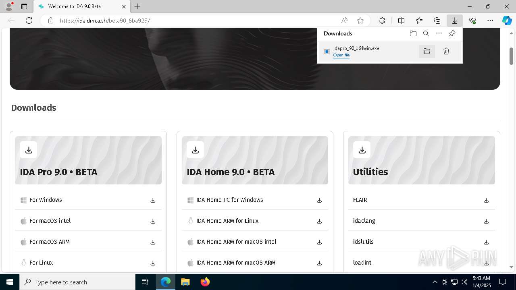
Task: Download IDA Pro For macOS ARM
Action: (153, 242)
